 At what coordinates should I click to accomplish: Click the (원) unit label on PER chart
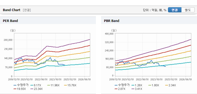13,30
